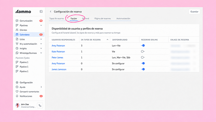Click the Pipelines icon in sidebar

(17, 25)
